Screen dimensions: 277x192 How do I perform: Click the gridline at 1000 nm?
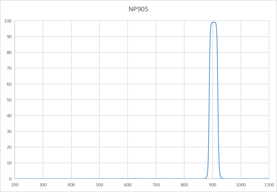pos(241,103)
